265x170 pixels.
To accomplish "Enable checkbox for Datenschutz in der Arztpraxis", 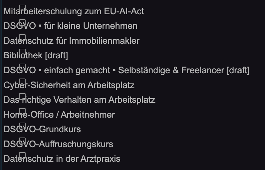I will (x=22, y=155).
